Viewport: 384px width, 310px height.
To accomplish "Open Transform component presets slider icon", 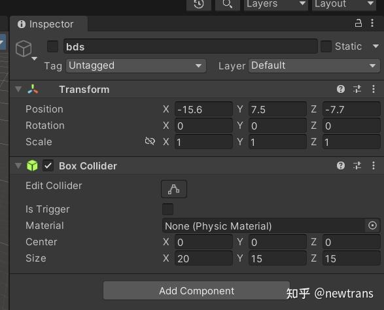I will [x=357, y=89].
